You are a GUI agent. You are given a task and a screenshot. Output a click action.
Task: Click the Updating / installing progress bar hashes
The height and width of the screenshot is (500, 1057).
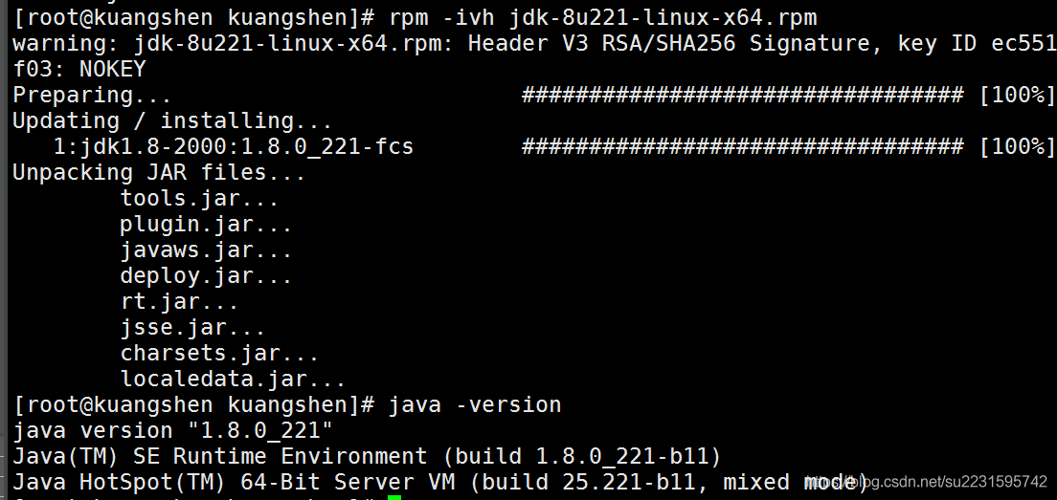click(x=741, y=146)
